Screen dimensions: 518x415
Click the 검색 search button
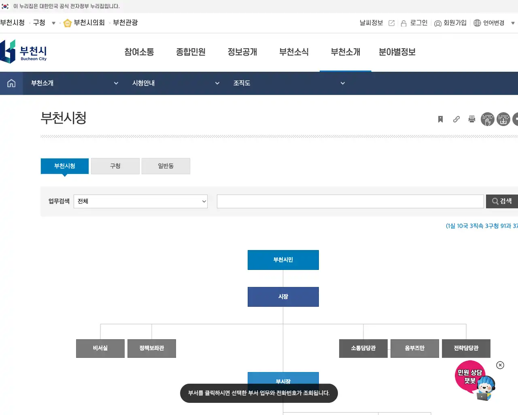pyautogui.click(x=502, y=201)
